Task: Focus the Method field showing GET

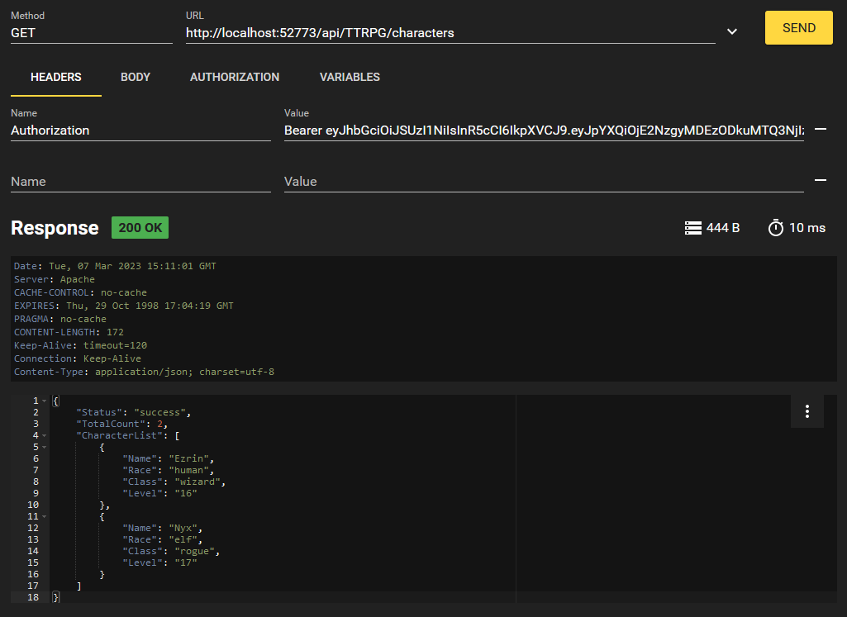Action: tap(91, 33)
